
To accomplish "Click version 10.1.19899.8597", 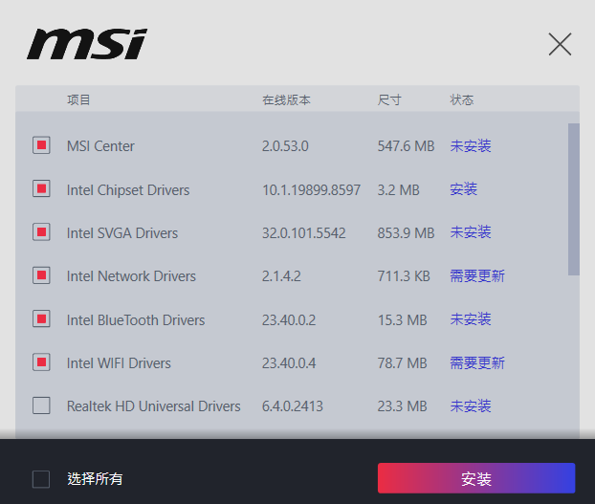I will 311,189.
